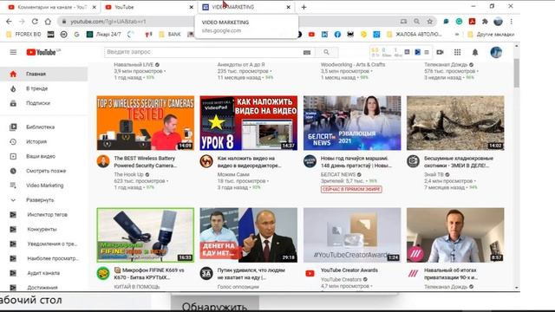
Task: Open the Другие закладки folder
Action: pyautogui.click(x=491, y=35)
